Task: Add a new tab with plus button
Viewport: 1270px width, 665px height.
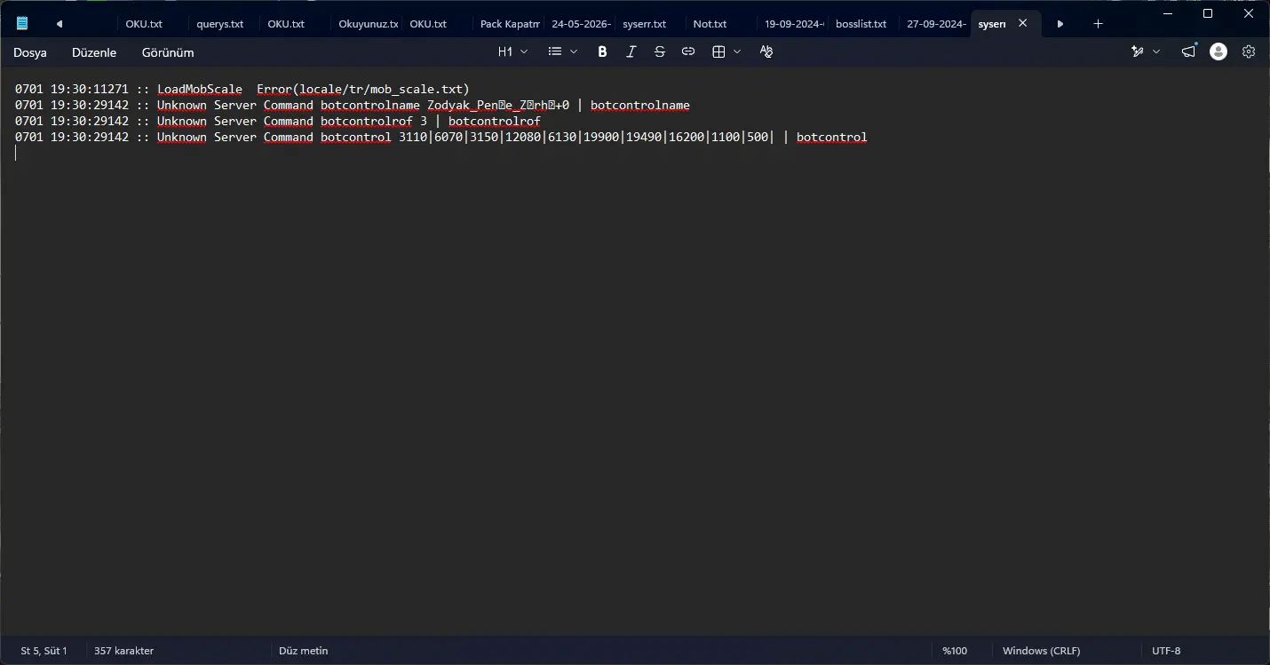Action: click(1098, 24)
